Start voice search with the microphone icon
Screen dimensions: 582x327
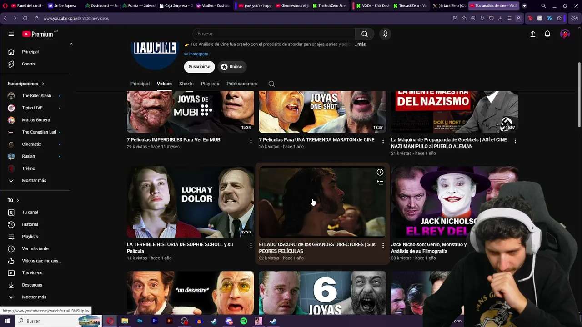tap(385, 34)
